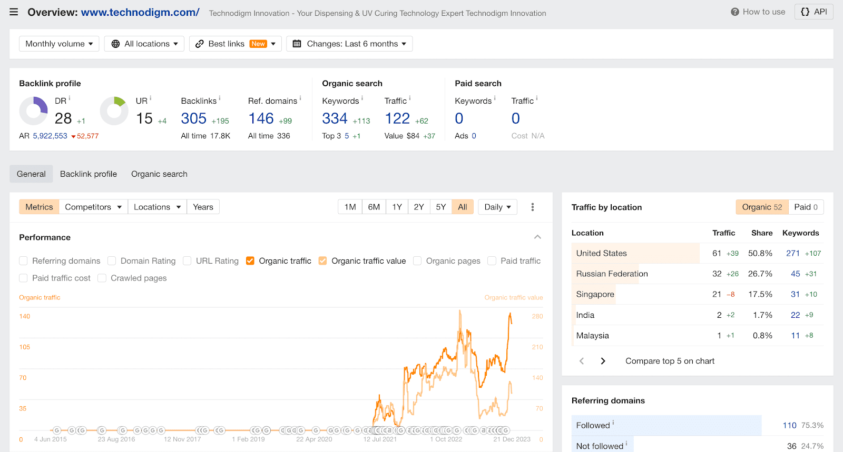Open the 305 backlinks count

pyautogui.click(x=193, y=118)
